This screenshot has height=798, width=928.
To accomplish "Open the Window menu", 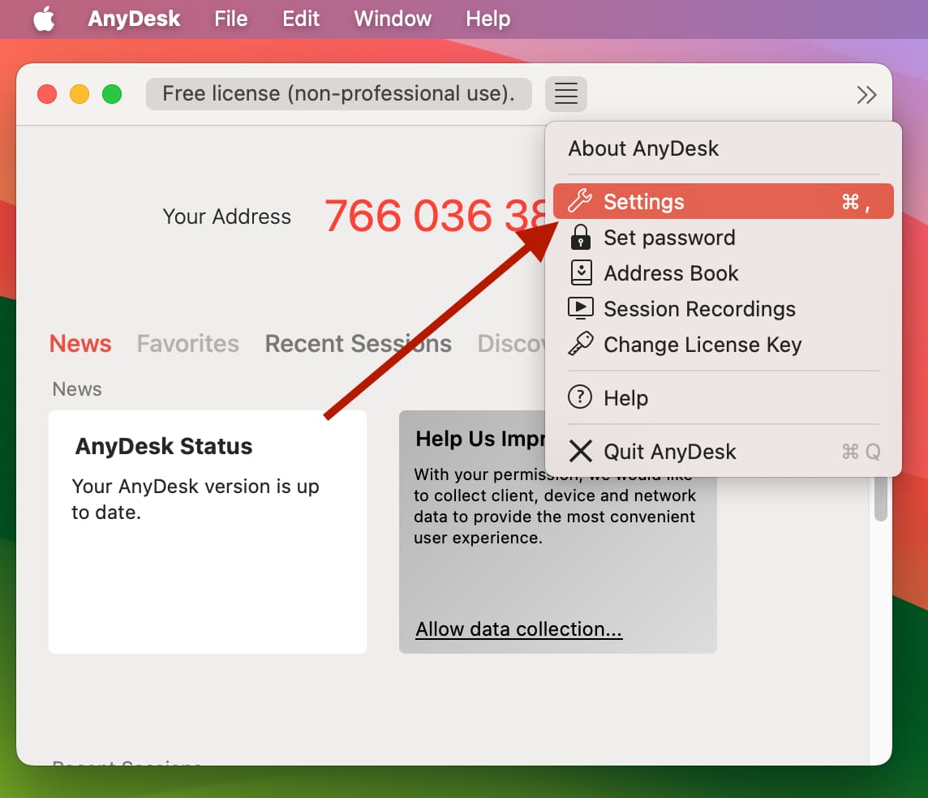I will click(x=393, y=19).
